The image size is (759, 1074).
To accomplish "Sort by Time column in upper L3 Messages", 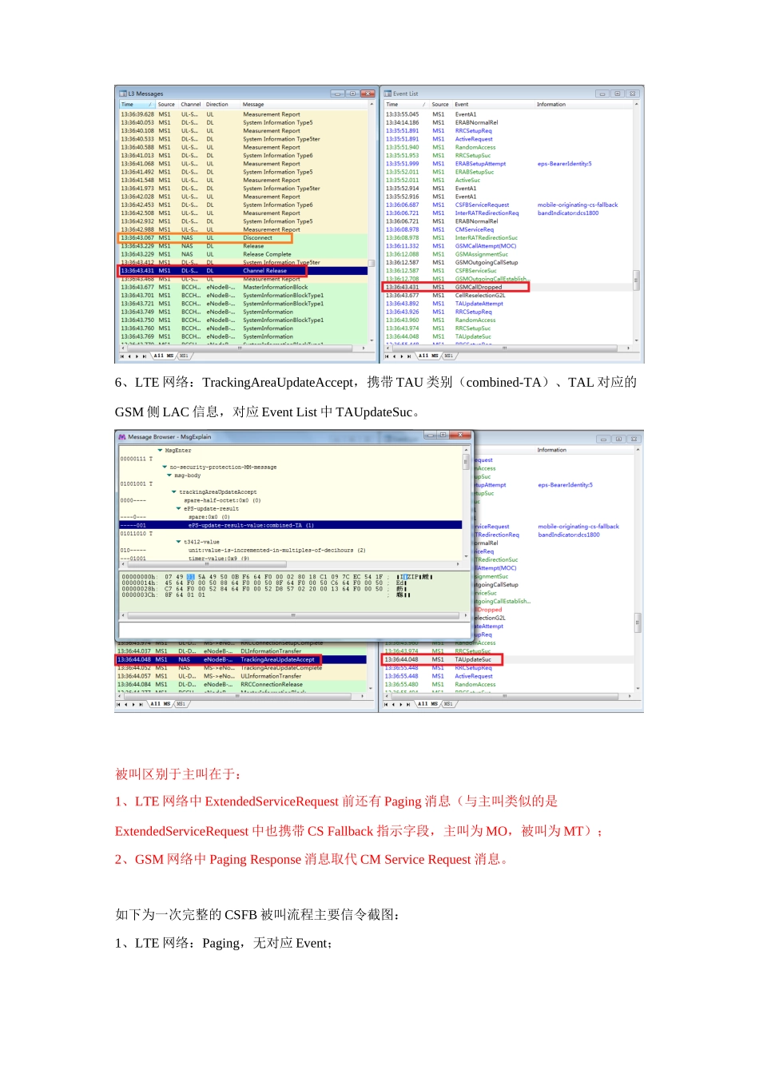I will (x=136, y=105).
